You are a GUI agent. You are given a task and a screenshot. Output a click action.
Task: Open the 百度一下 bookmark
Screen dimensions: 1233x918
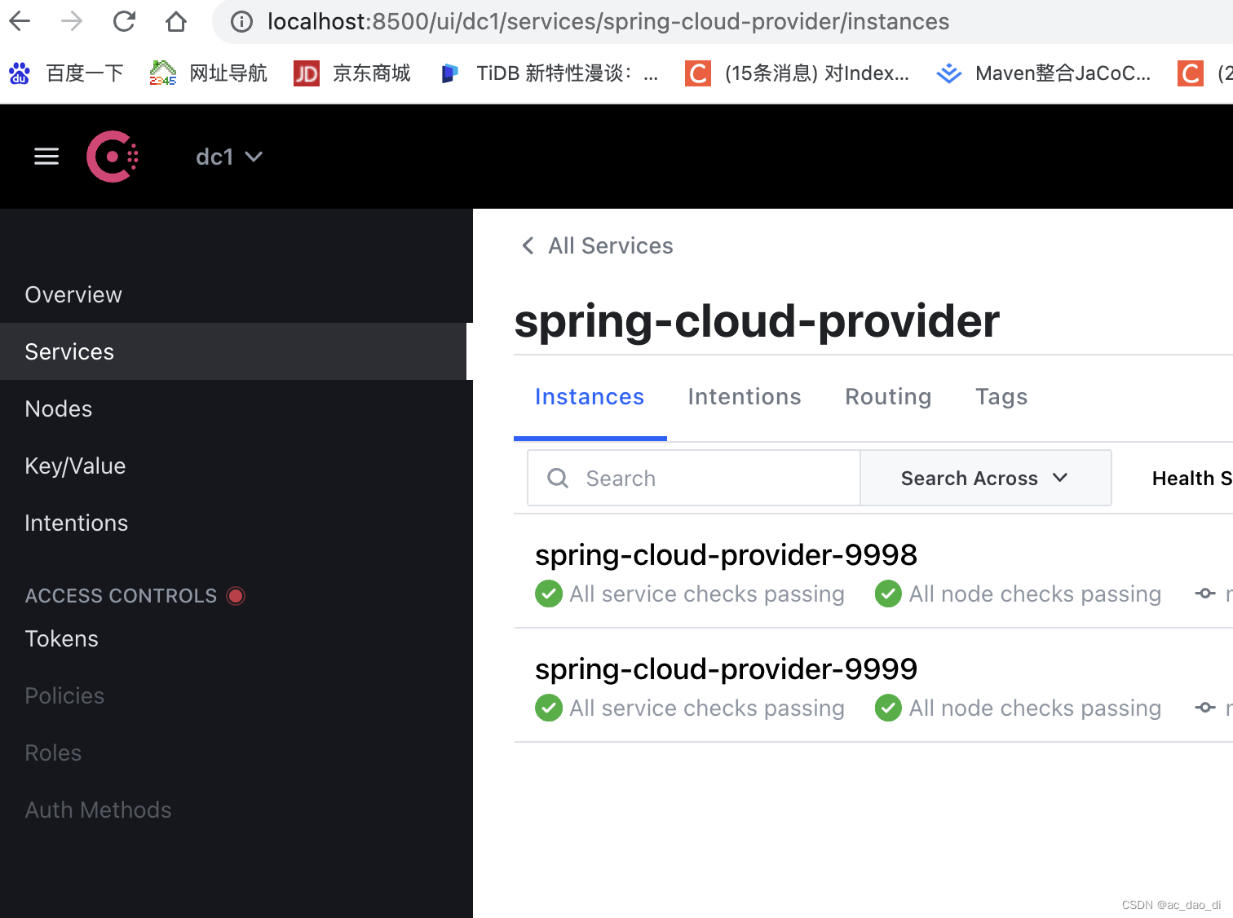click(x=66, y=73)
